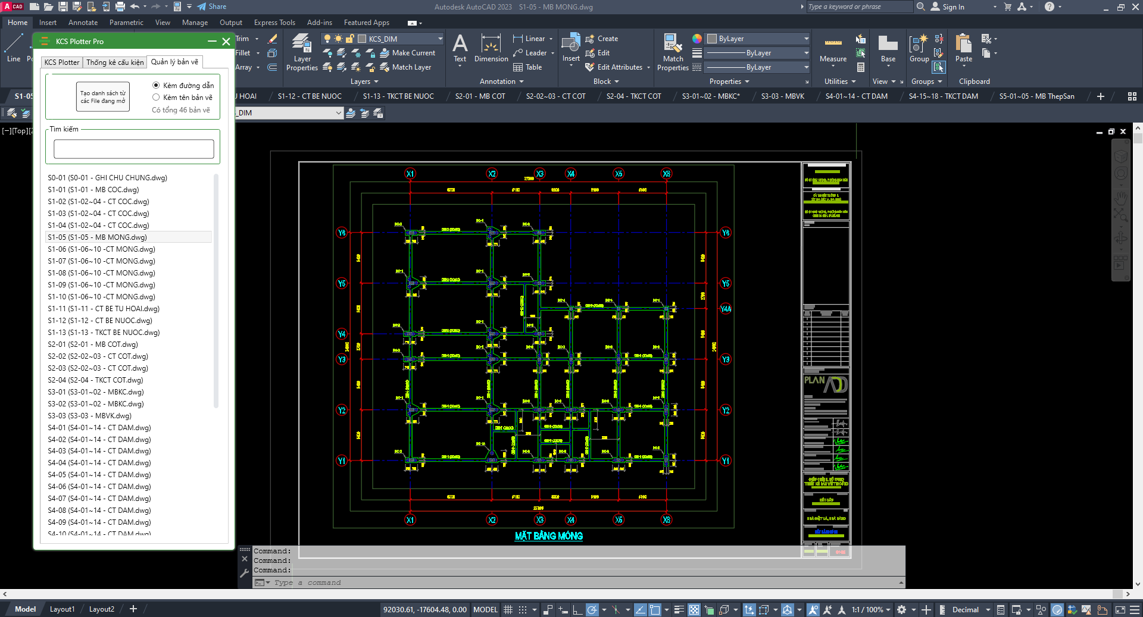Switch to the Annotate ribbon tab

tap(83, 23)
